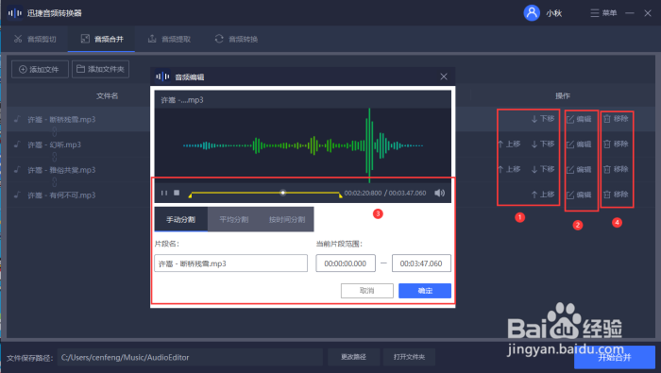Move 有何不可.mp3 up with 上移
This screenshot has height=373, width=661.
[x=543, y=195]
